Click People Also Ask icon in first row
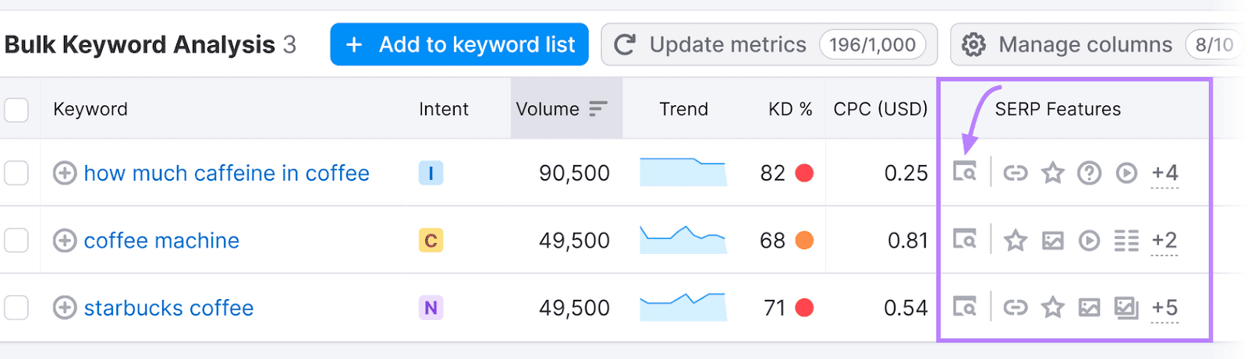This screenshot has height=359, width=1248. [x=1089, y=173]
